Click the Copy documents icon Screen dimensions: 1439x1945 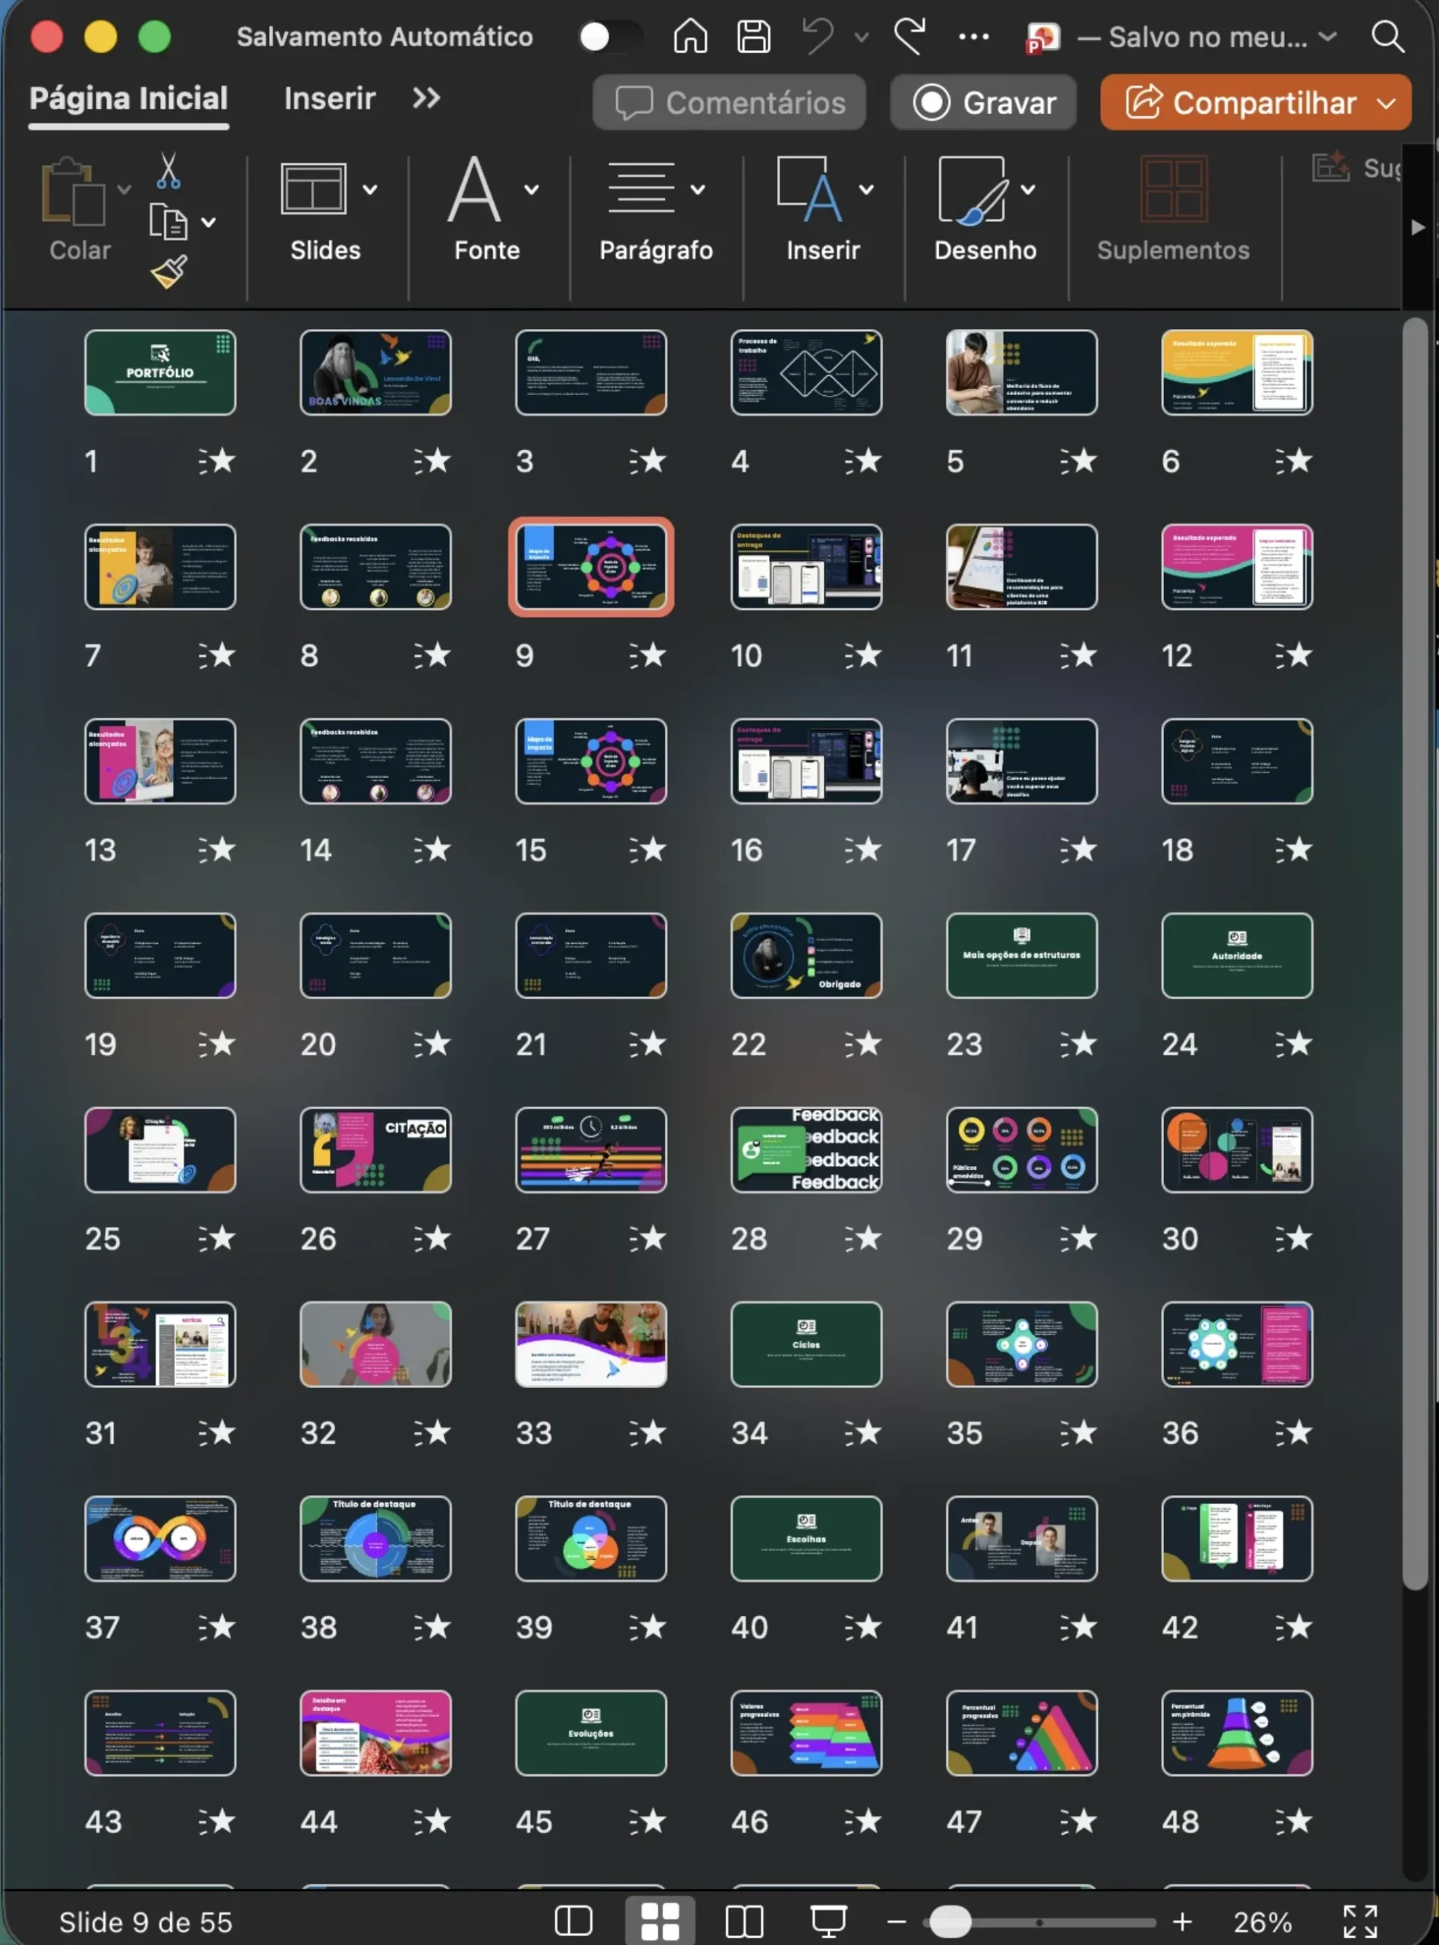[x=168, y=222]
